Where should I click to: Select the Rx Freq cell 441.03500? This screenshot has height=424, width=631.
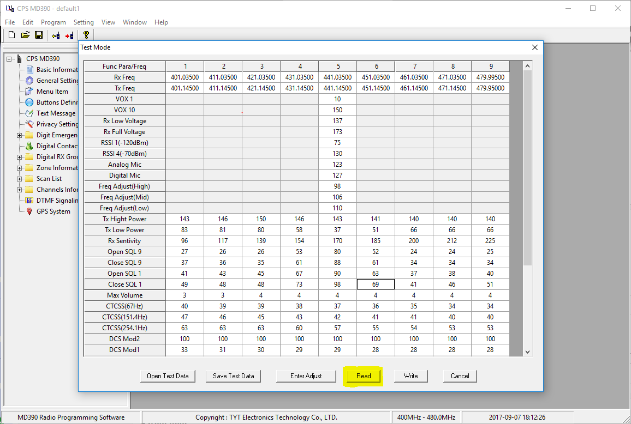pyautogui.click(x=337, y=77)
